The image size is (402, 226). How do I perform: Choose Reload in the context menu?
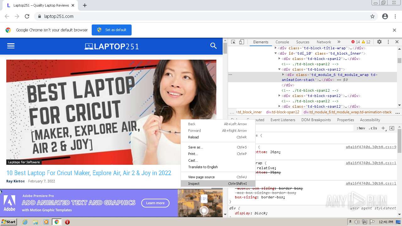click(x=218, y=137)
